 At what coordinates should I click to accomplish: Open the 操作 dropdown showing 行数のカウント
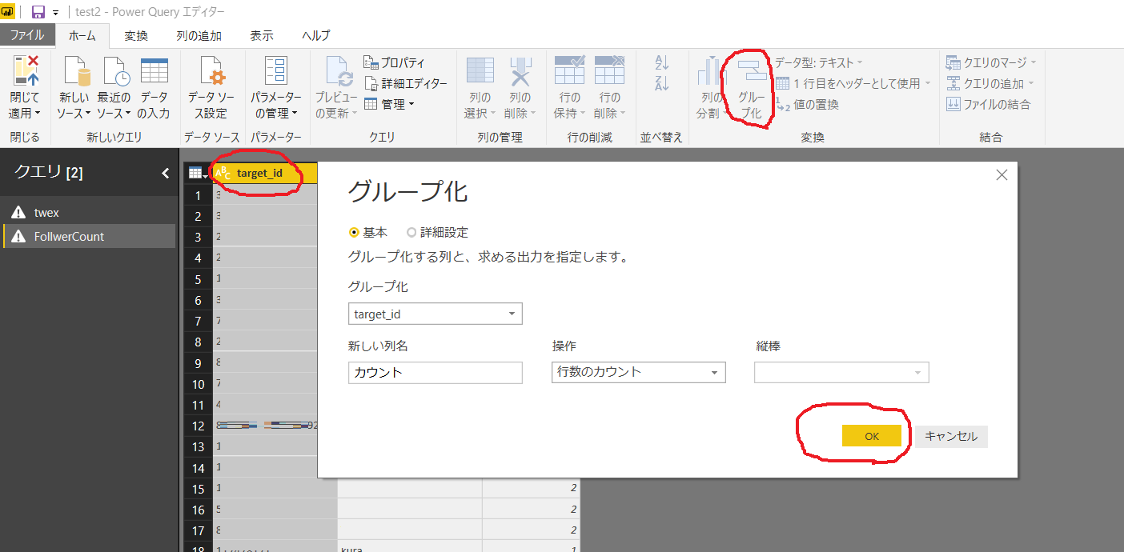715,372
